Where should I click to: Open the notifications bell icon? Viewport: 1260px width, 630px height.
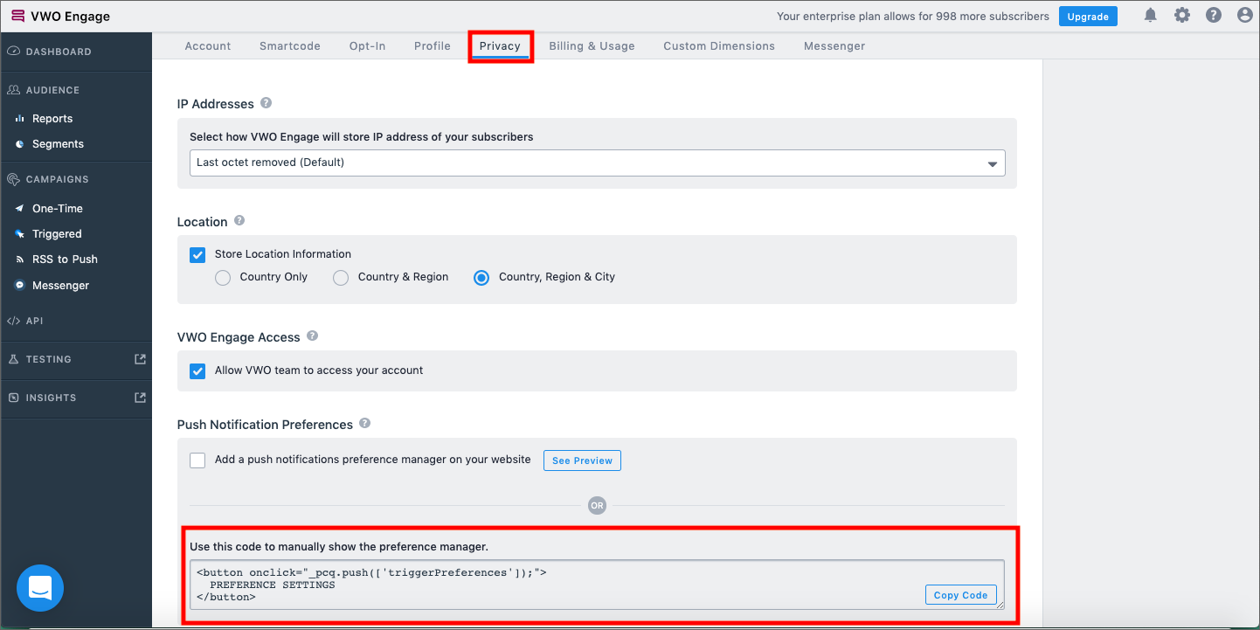1151,15
